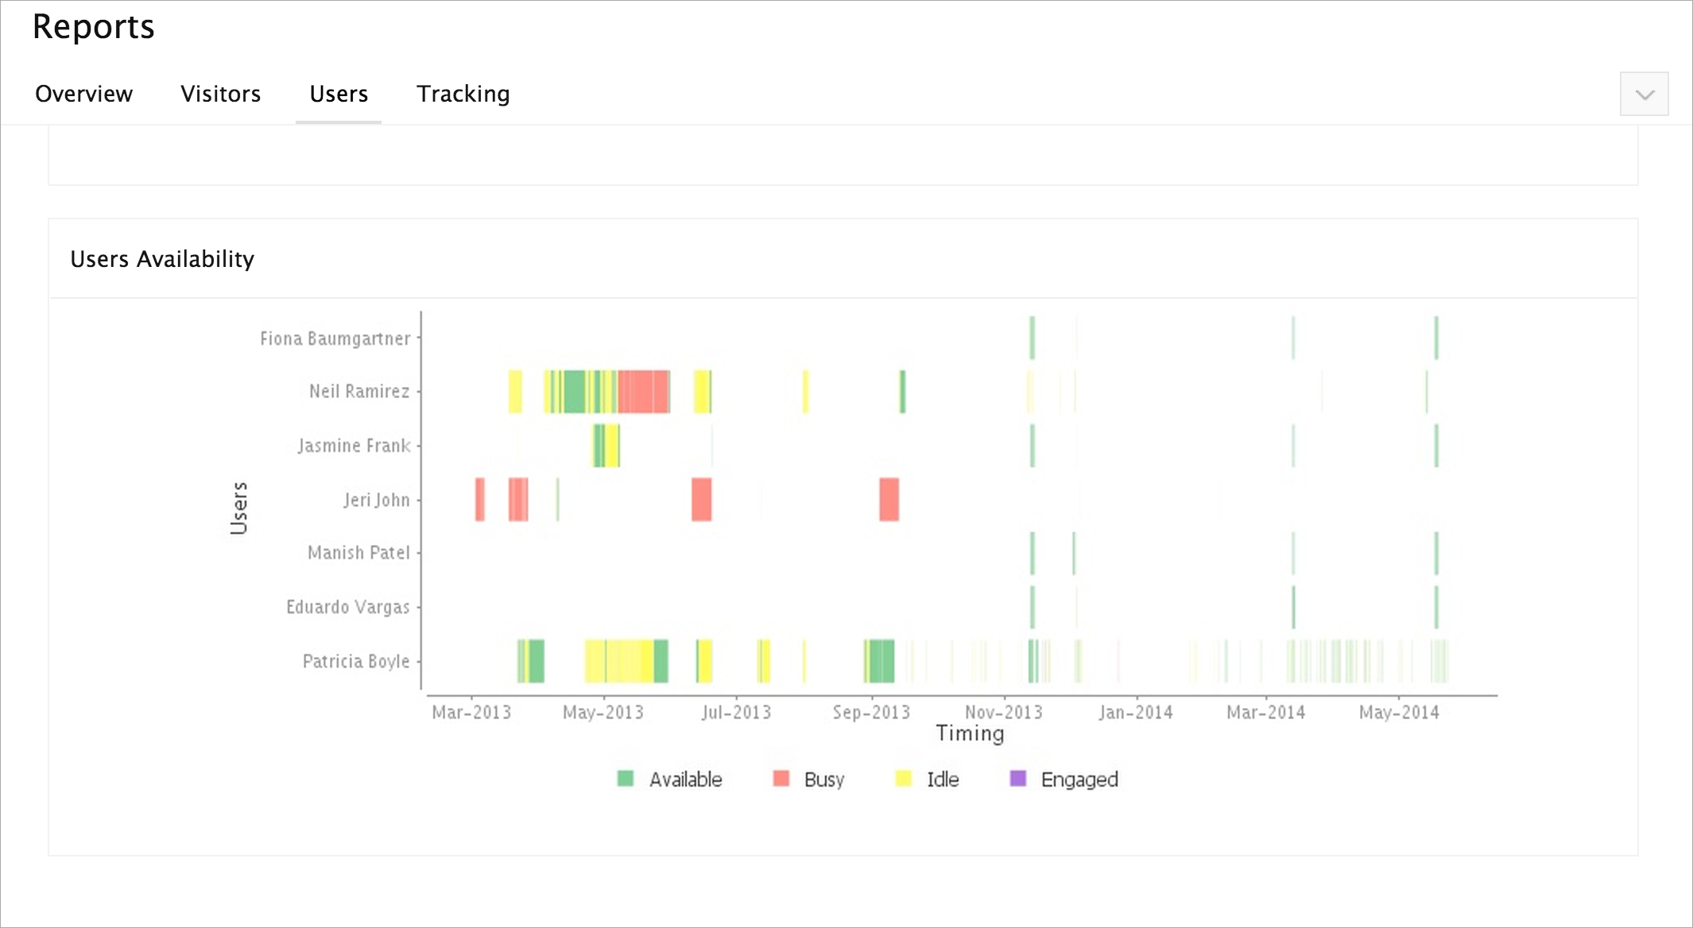Click the Patricia Boyle axis label
This screenshot has width=1693, height=928.
click(355, 661)
